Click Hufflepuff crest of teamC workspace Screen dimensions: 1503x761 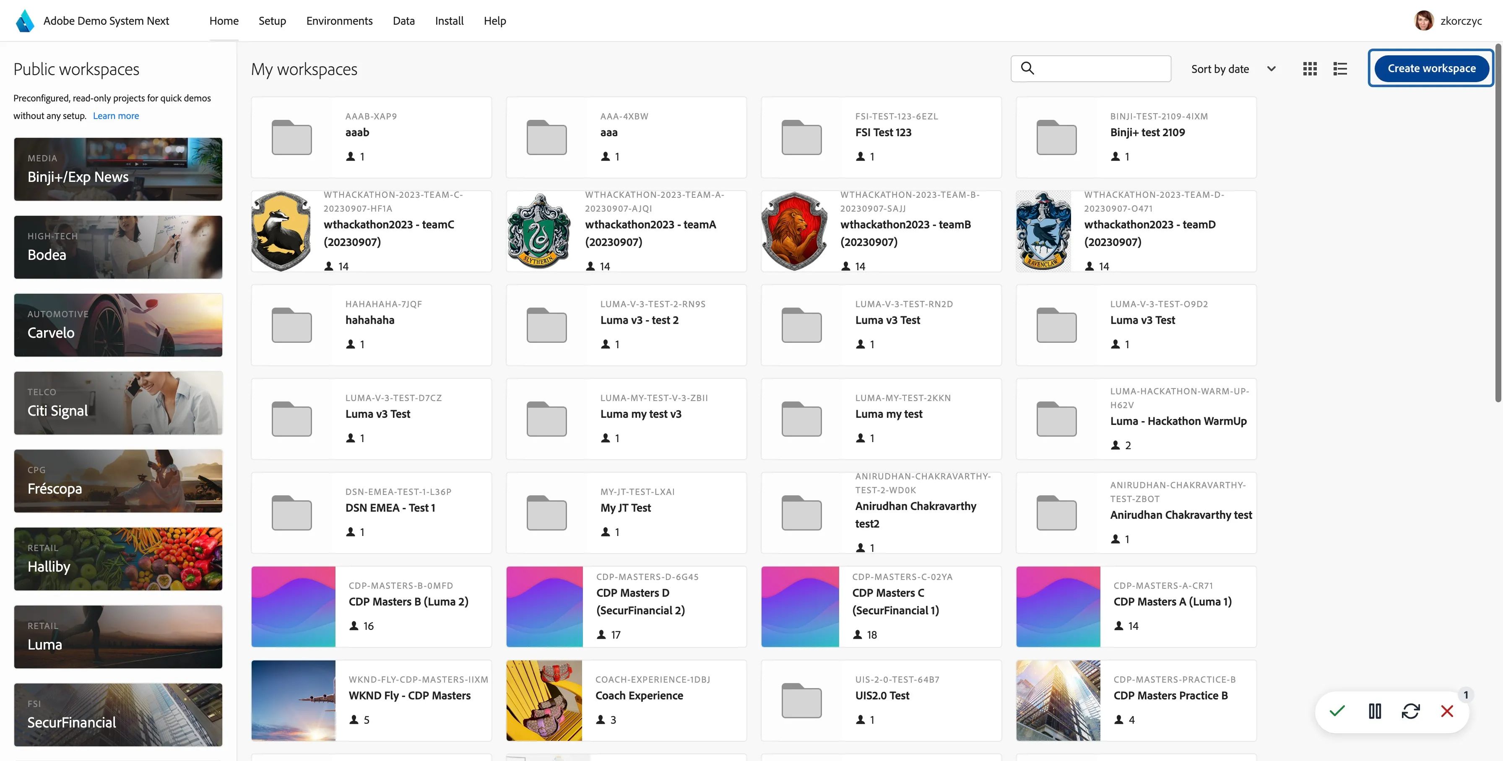(x=281, y=231)
